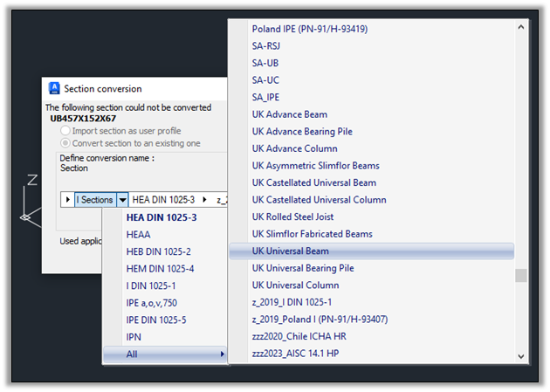Pick UK Rolled Steel Joist

(371, 217)
